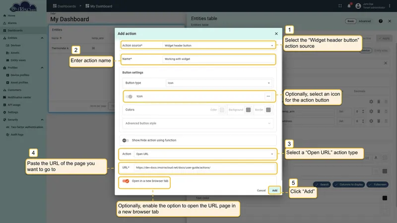Open the Button type dropdown
This screenshot has height=223, width=397.
(219, 83)
